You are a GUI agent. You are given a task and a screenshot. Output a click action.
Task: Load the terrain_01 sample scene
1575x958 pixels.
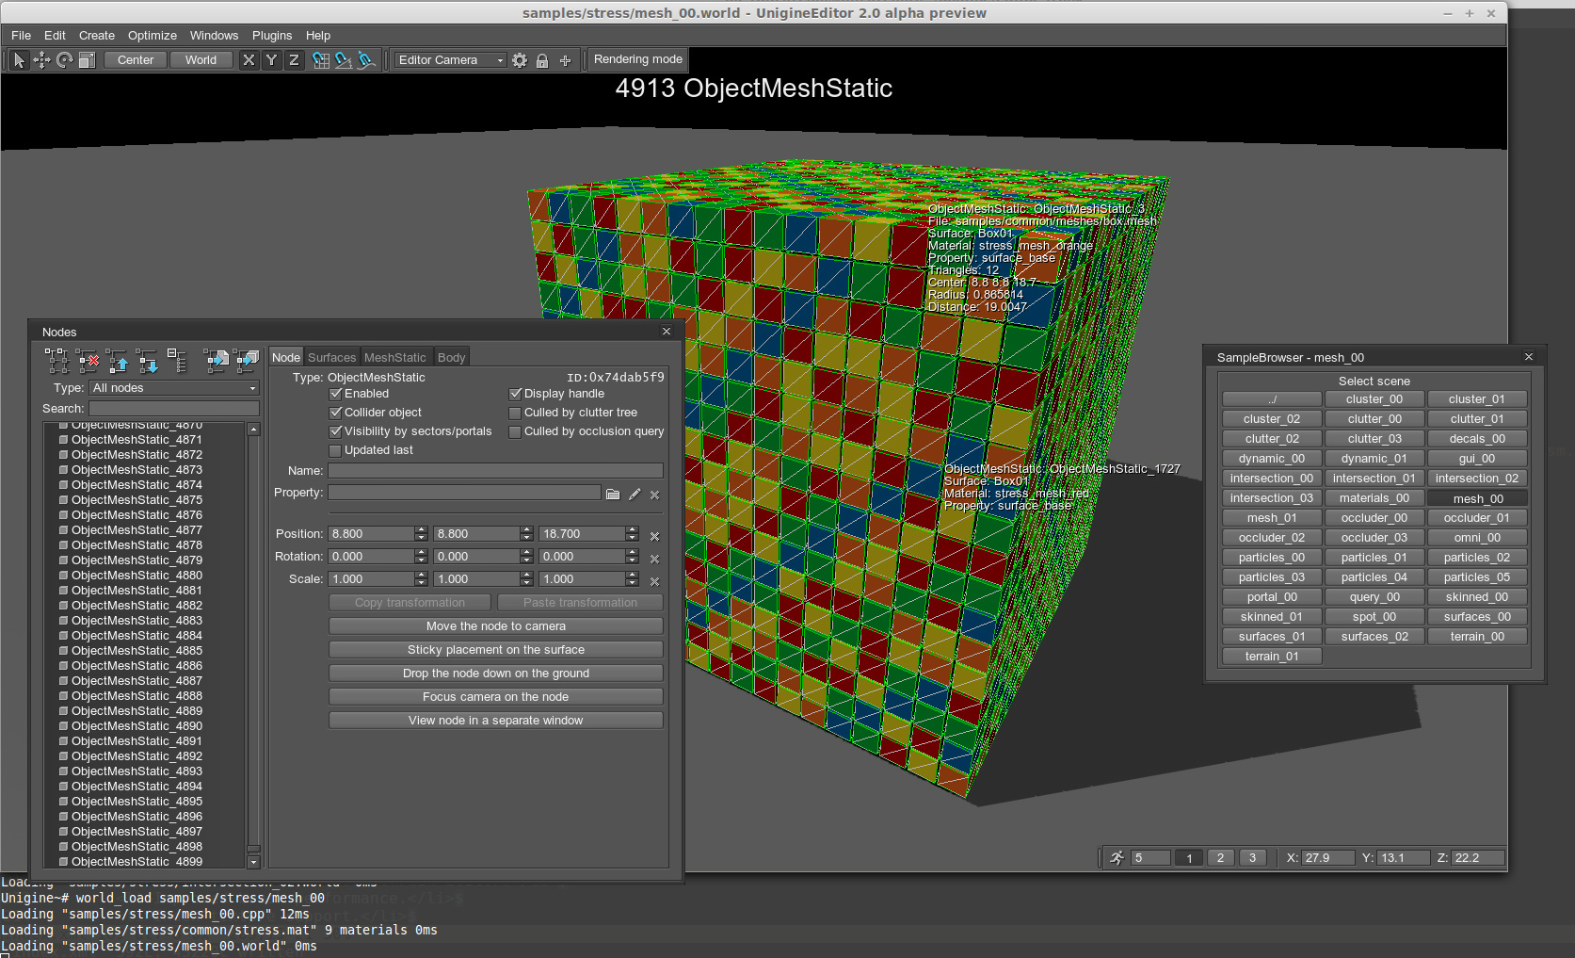[x=1271, y=657]
